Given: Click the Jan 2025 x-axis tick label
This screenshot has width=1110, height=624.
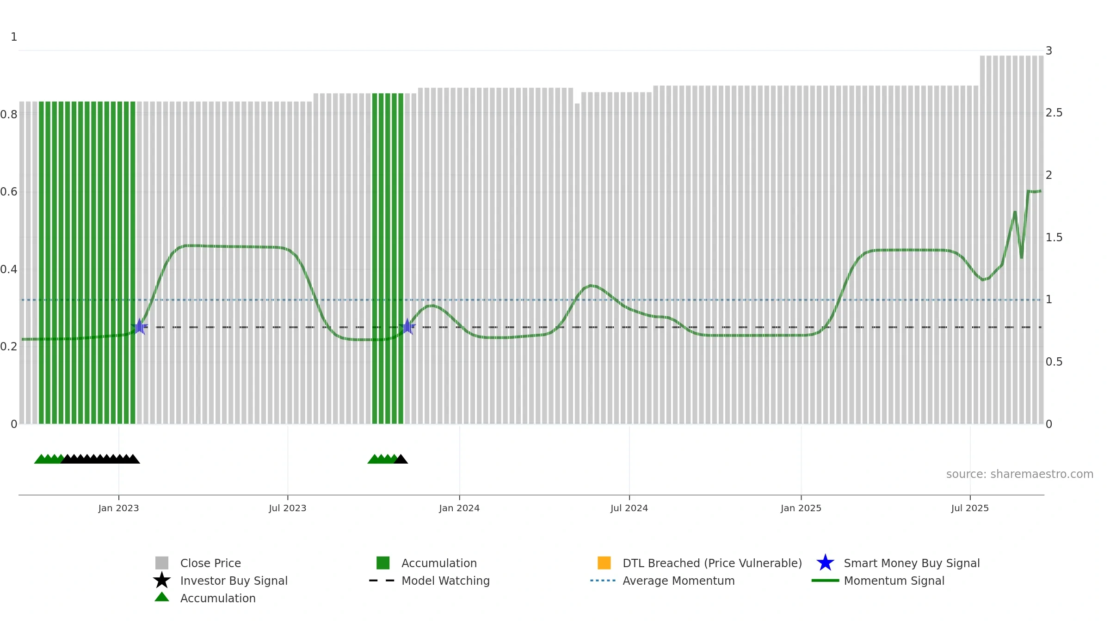Looking at the screenshot, I should pyautogui.click(x=801, y=508).
